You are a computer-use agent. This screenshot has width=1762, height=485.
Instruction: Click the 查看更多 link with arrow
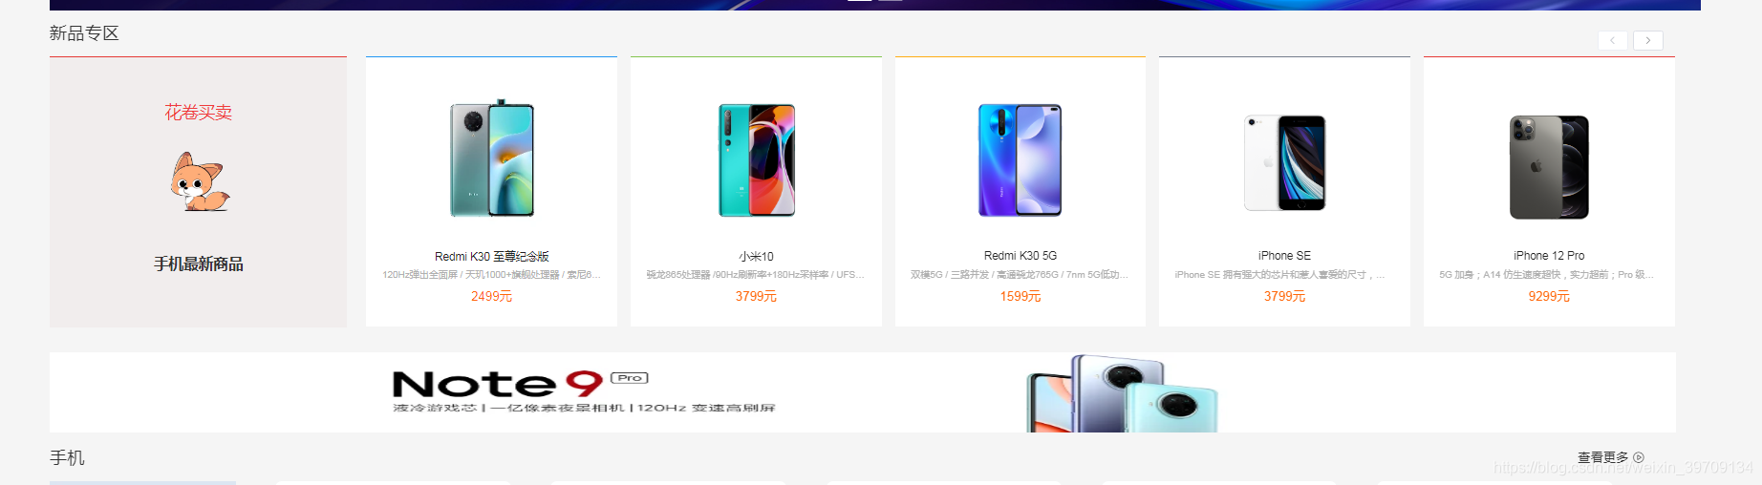click(1611, 457)
